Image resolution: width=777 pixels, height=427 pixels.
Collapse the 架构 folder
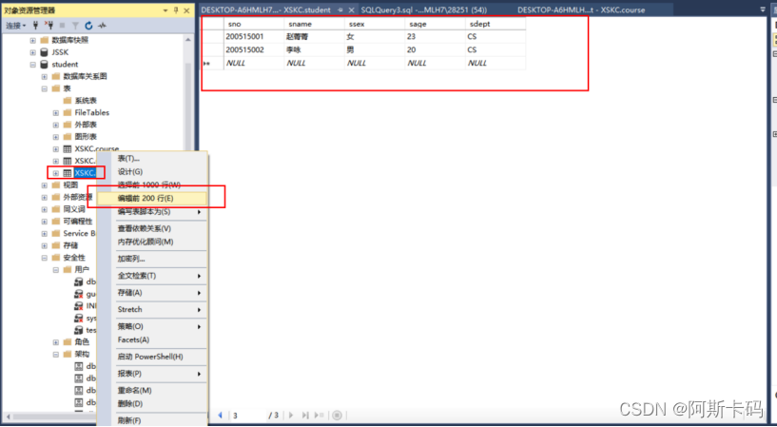click(x=56, y=355)
